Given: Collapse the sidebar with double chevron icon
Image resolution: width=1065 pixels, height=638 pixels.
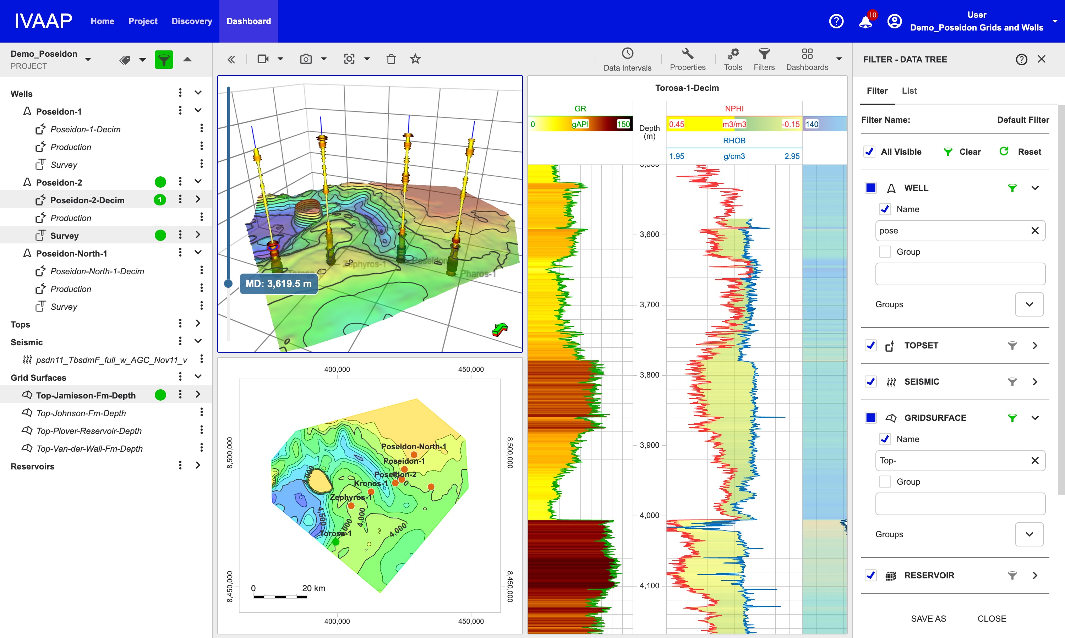Looking at the screenshot, I should pos(231,59).
